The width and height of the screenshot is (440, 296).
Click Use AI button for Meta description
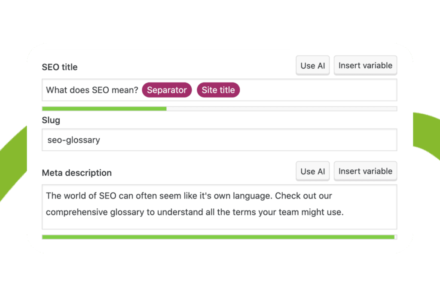coord(313,171)
